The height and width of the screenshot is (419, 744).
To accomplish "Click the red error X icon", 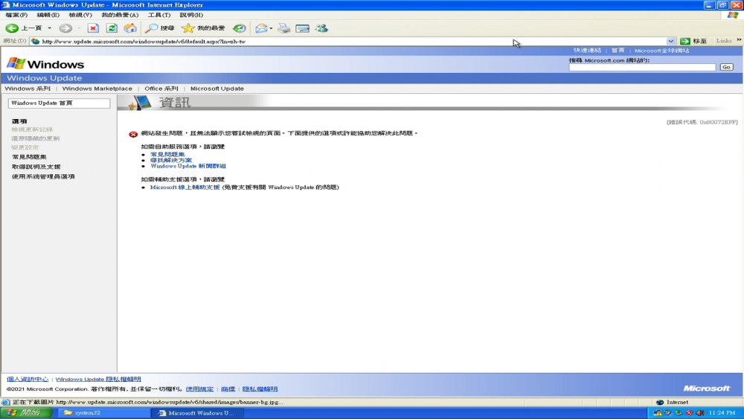I will (133, 134).
